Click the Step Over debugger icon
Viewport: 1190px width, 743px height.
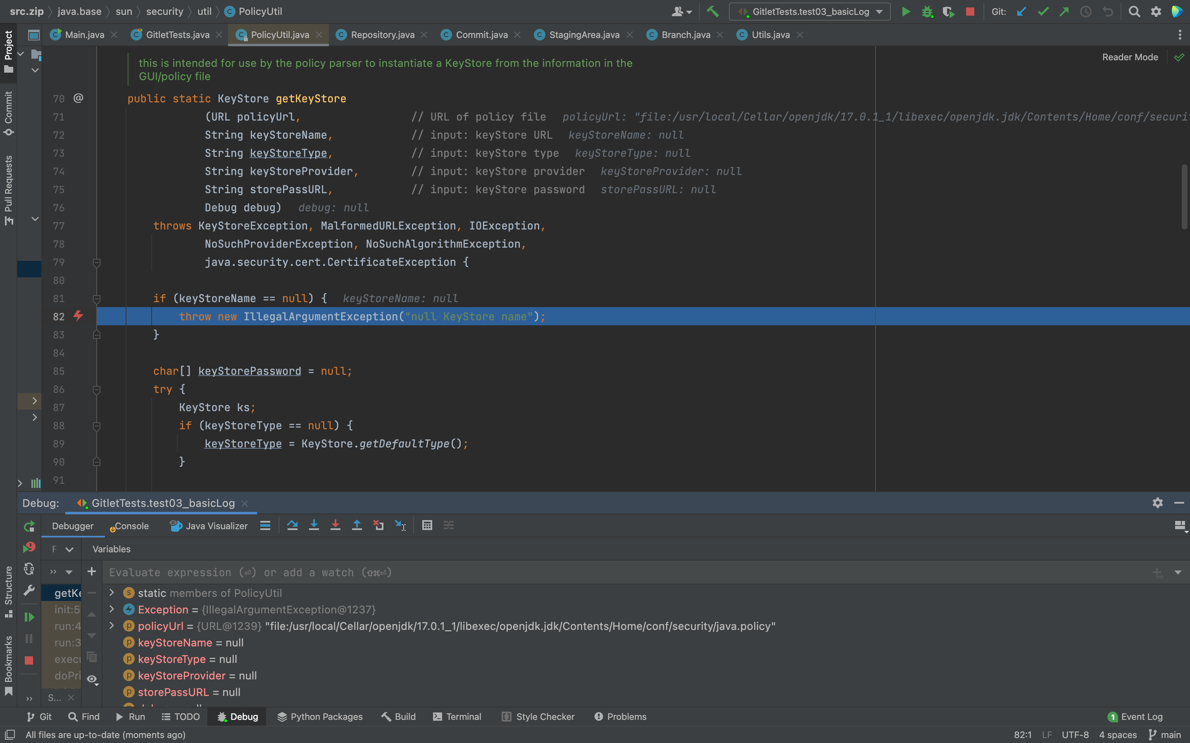click(292, 525)
